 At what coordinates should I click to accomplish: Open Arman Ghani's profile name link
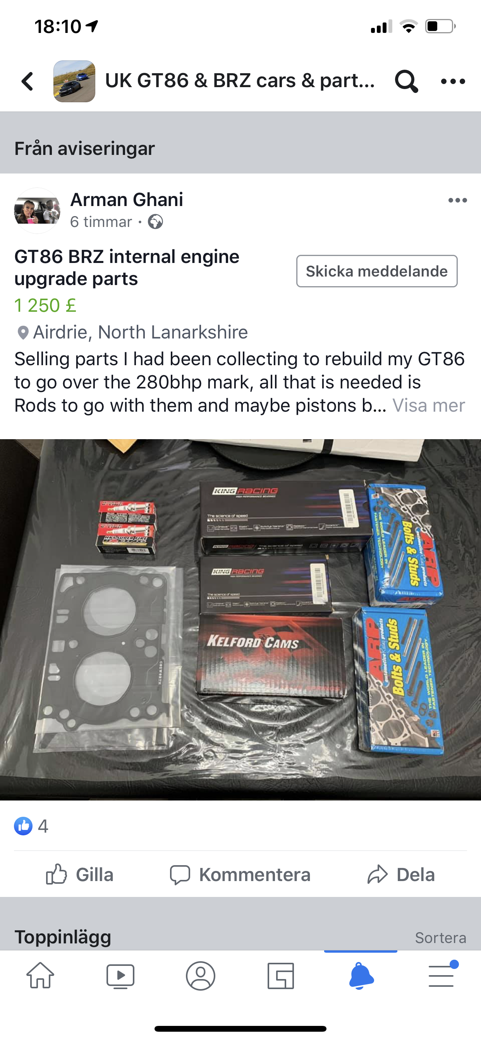click(x=127, y=199)
